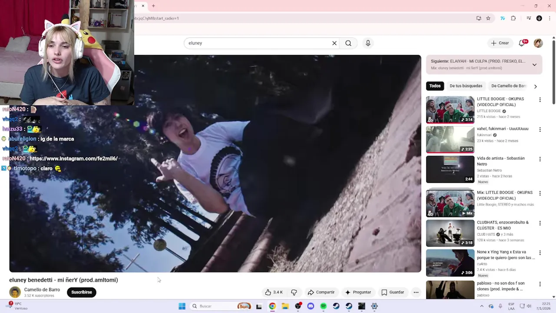Open the 7TV extension icon
The image size is (556, 313).
[x=503, y=18]
